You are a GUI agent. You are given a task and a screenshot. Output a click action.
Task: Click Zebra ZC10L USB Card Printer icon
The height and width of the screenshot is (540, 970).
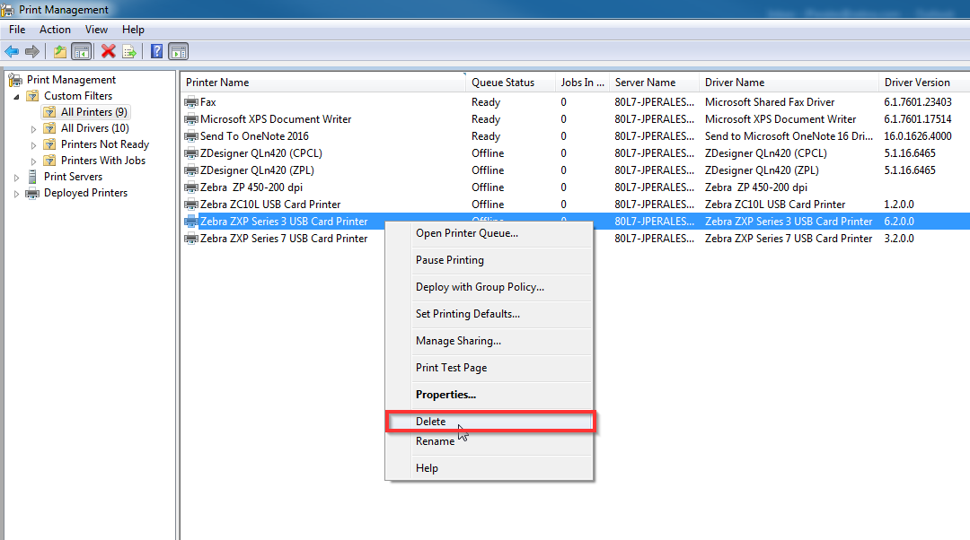pyautogui.click(x=191, y=204)
